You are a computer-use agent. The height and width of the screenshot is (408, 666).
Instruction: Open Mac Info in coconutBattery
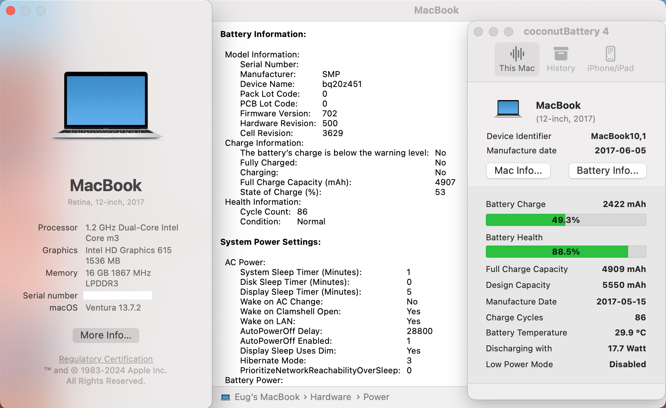point(518,170)
